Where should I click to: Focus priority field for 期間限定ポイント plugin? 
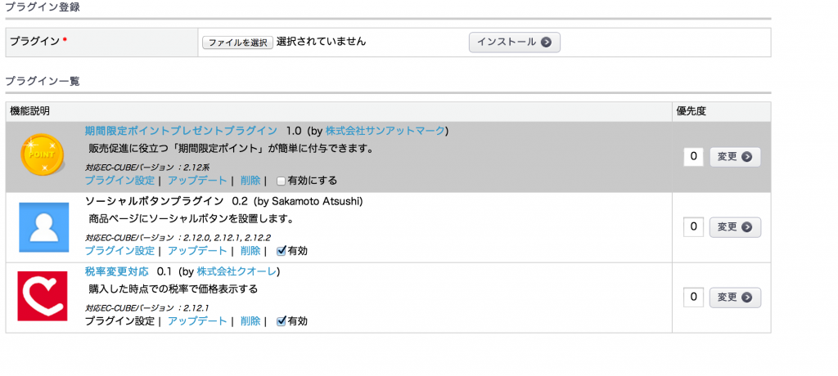[x=693, y=156]
